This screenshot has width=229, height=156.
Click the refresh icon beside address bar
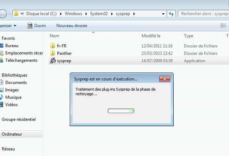tap(172, 14)
